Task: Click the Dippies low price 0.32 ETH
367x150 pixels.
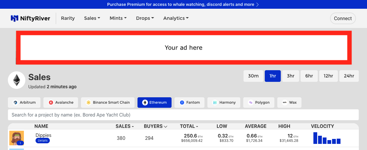Action: pyautogui.click(x=225, y=136)
